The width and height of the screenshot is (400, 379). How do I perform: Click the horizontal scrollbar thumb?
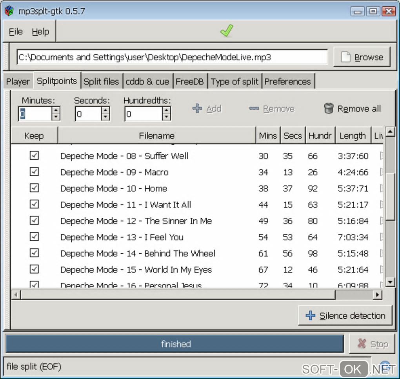click(x=178, y=295)
